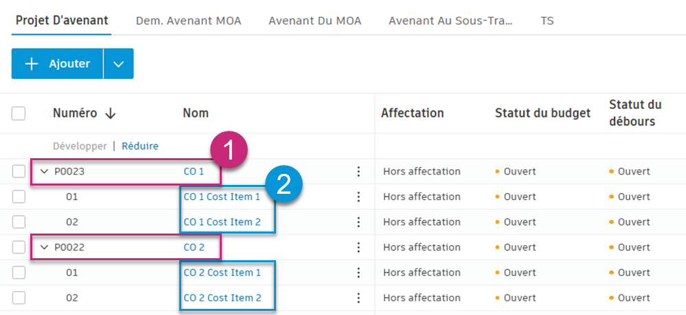This screenshot has width=686, height=315.
Task: Click the sort arrow next to Numéro
Action: coord(110,114)
